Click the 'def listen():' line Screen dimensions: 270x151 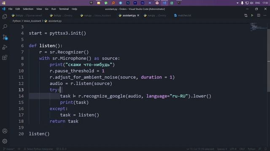click(x=46, y=46)
